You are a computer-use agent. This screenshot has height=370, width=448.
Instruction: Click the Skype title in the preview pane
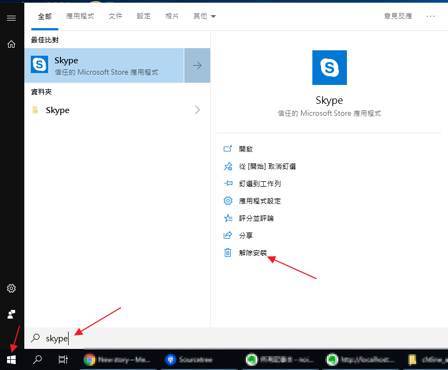coord(330,101)
